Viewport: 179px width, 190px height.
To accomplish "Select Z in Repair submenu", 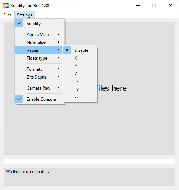I will pyautogui.click(x=80, y=74).
